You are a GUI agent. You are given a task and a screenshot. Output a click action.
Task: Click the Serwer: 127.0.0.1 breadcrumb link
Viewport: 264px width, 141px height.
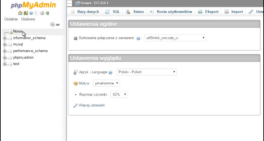[x=94, y=3]
